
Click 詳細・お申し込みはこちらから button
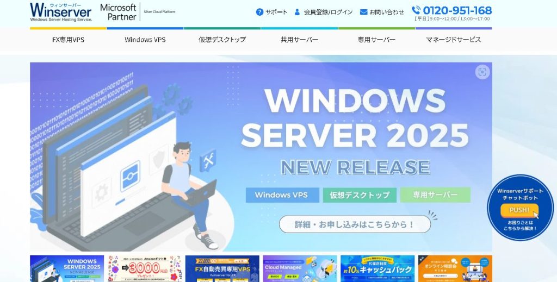pyautogui.click(x=355, y=224)
